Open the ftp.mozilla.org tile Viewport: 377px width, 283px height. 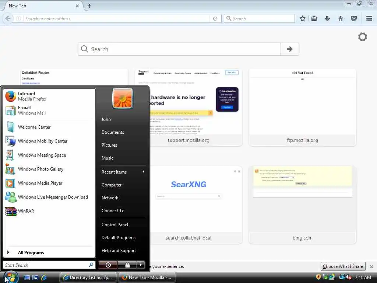pos(303,107)
